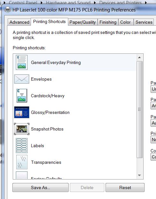Viewport: 156px width, 199px height.
Task: Click the Reset button
Action: pyautogui.click(x=125, y=187)
